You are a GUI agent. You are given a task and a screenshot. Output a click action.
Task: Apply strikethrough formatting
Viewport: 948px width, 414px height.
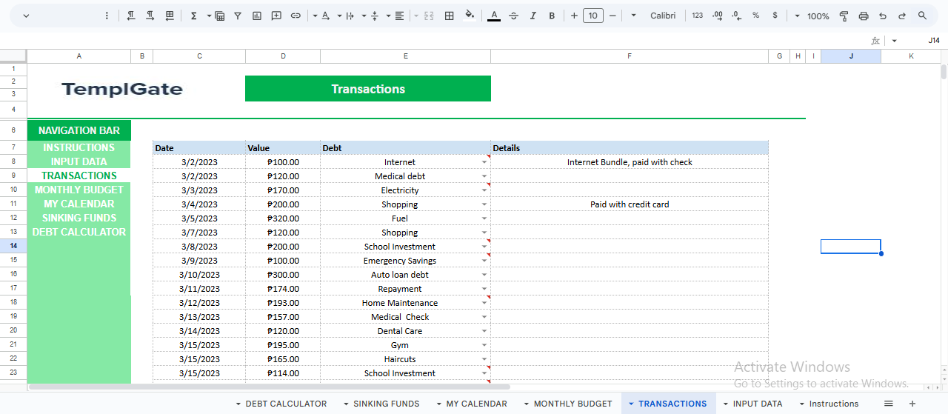pos(513,16)
